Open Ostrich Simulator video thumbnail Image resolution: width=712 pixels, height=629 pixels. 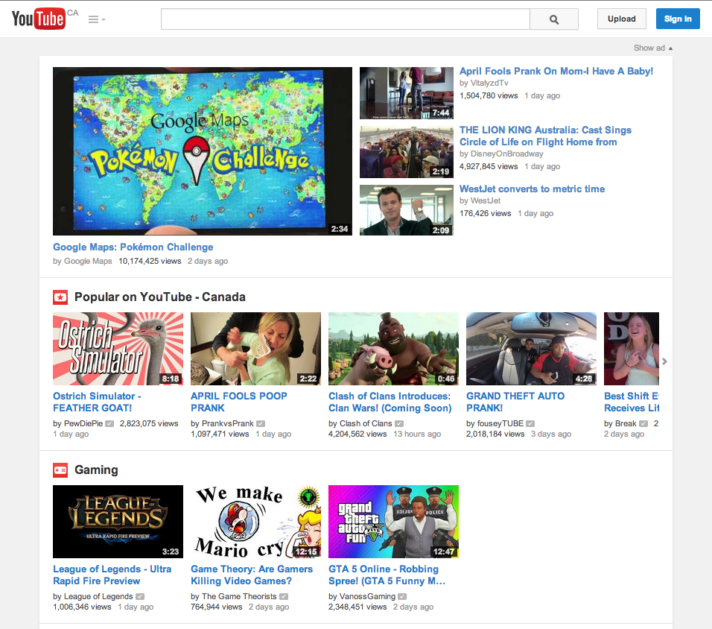point(118,349)
